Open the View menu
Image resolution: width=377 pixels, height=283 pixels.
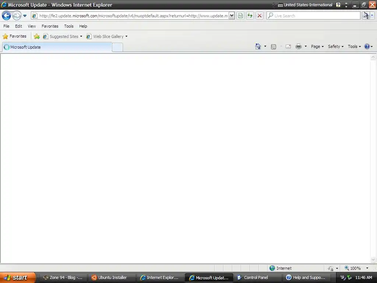click(32, 26)
